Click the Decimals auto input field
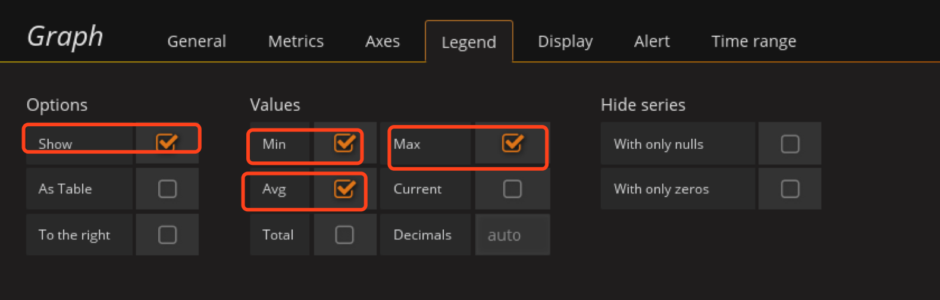This screenshot has height=300, width=940. click(512, 235)
